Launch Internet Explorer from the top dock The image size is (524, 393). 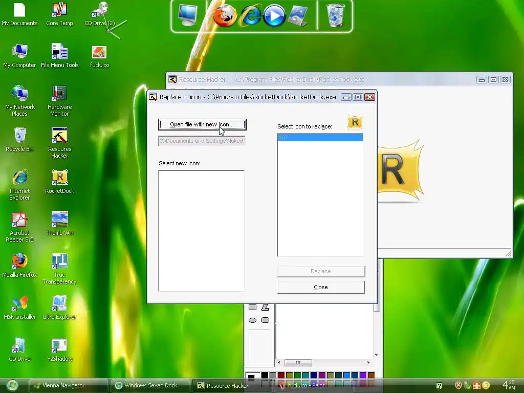coord(250,16)
